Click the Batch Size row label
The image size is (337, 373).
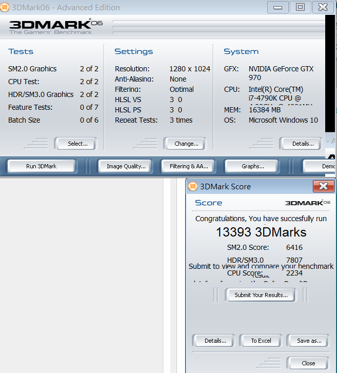tap(24, 120)
